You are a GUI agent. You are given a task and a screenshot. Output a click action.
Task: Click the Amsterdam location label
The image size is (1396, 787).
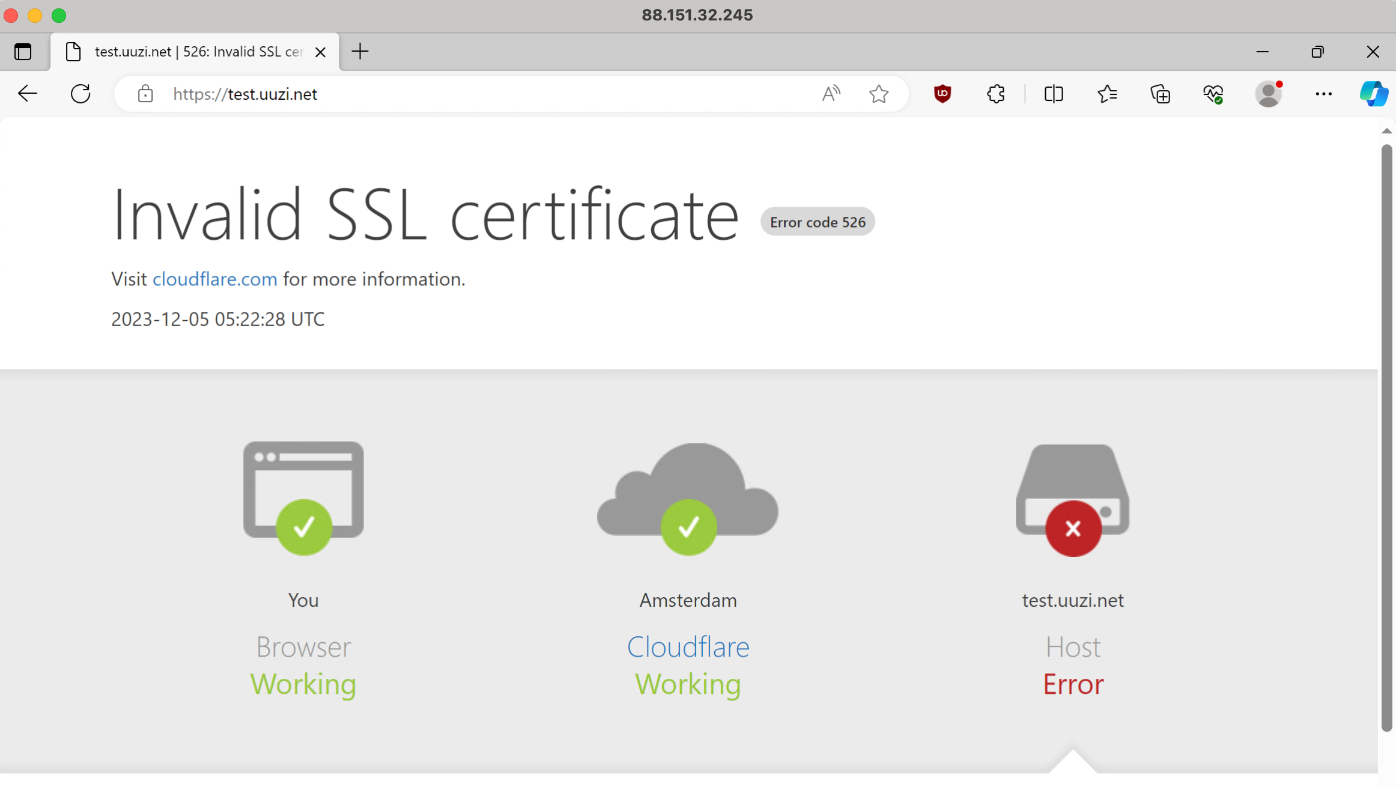click(688, 600)
